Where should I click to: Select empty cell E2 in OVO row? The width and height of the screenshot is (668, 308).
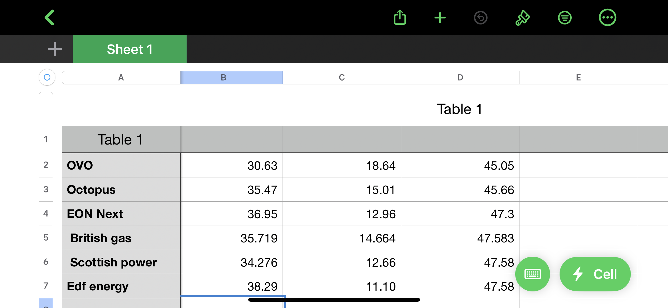click(x=578, y=165)
